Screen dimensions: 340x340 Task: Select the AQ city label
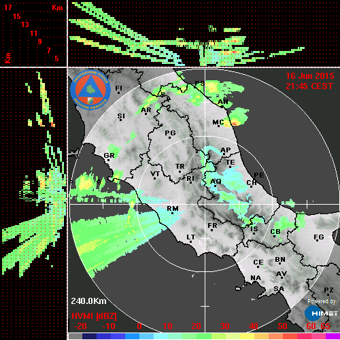tap(216, 181)
